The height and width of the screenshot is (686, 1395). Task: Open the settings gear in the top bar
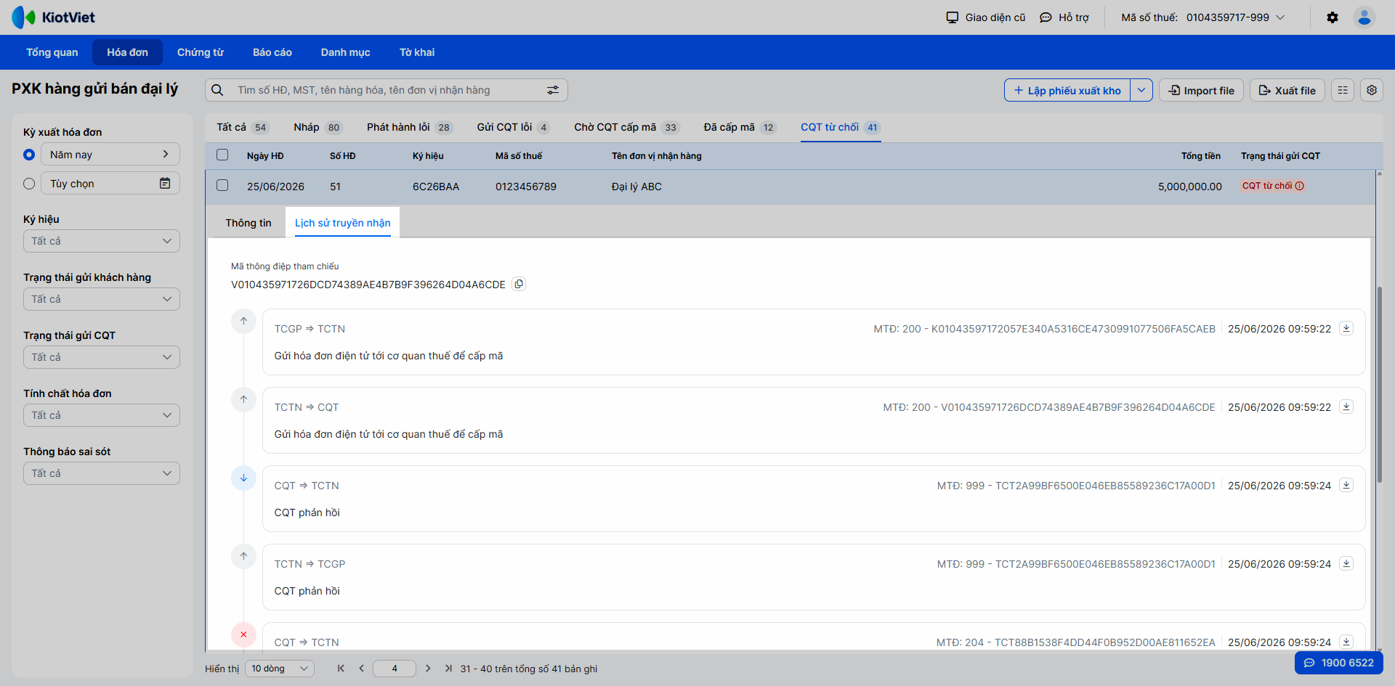[1333, 17]
